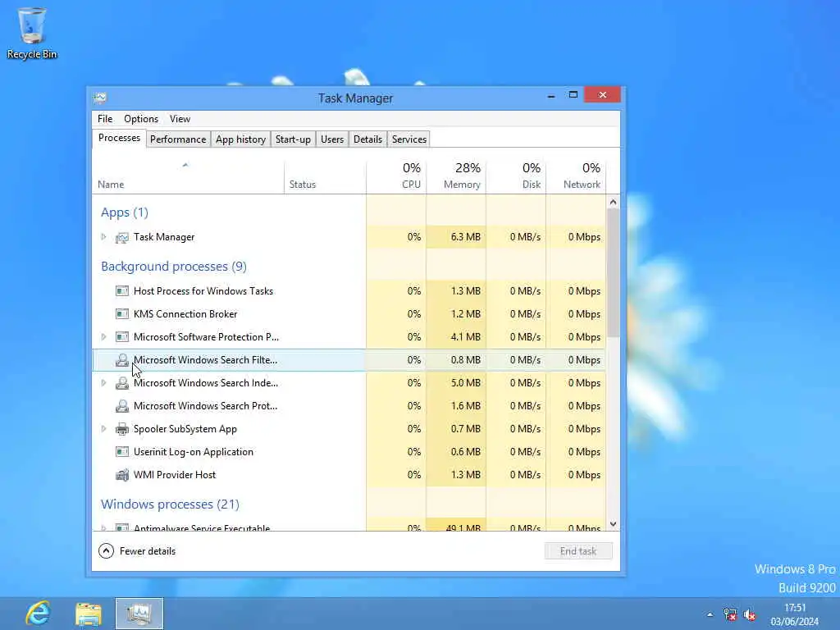Sort processes by CPU column

tap(396, 176)
